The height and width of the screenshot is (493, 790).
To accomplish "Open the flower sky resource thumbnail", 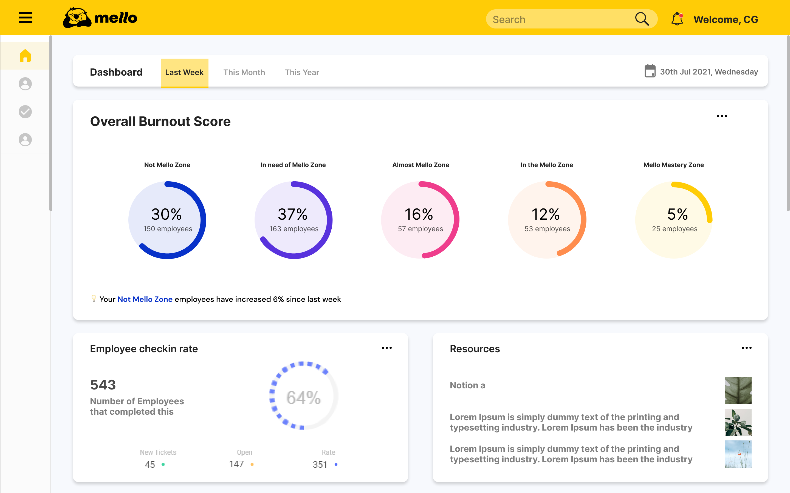I will click(x=738, y=454).
